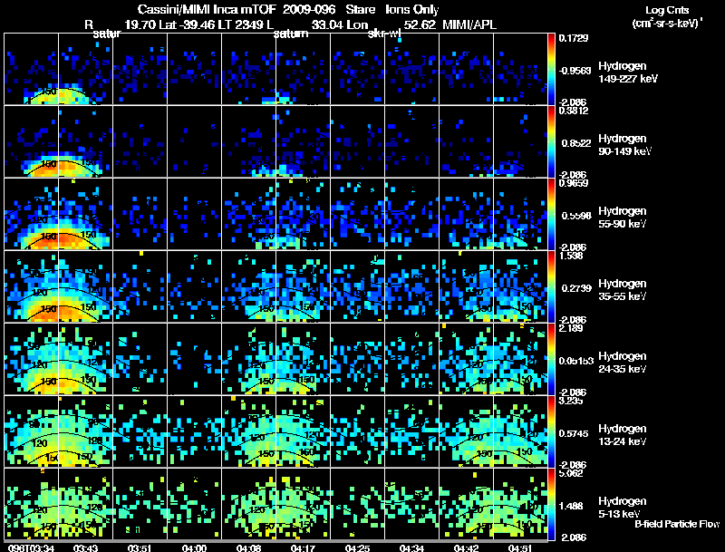Click the '0.1729' color scale maximum

574,38
